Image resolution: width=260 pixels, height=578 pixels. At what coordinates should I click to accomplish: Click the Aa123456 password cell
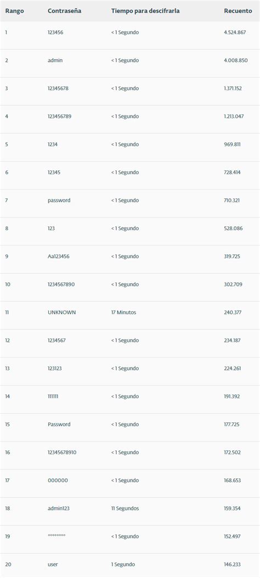58,256
